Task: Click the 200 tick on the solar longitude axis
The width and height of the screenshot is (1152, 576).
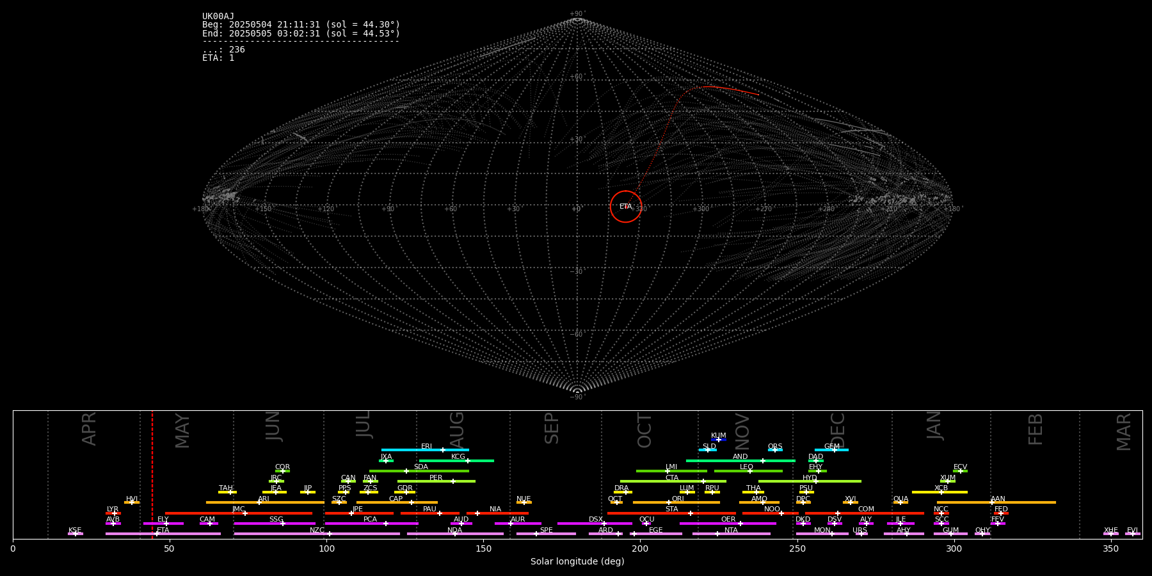Action: pos(640,548)
